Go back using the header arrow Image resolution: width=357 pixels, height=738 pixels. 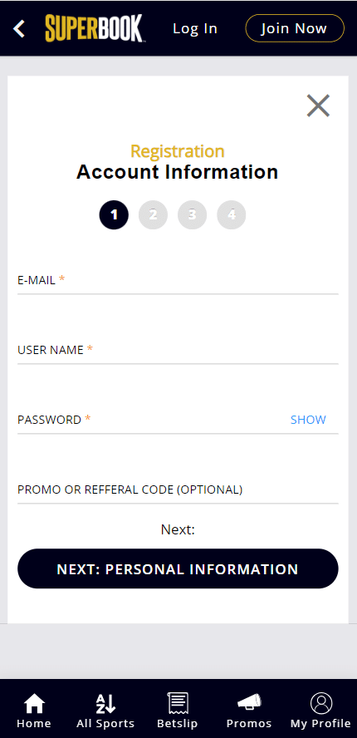pos(19,29)
